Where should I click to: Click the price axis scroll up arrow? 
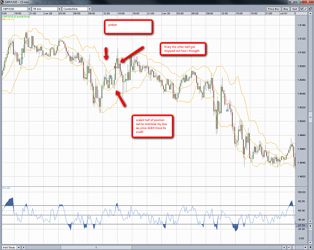(x=310, y=14)
